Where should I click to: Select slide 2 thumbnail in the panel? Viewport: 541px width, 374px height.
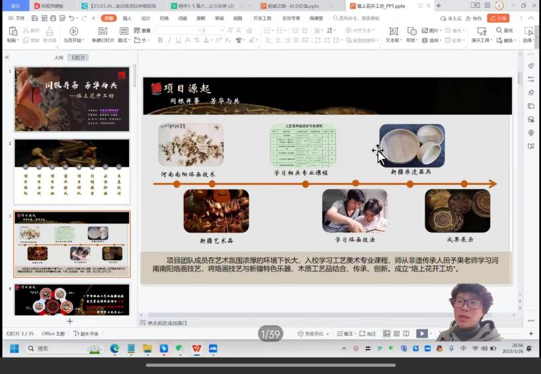point(72,172)
